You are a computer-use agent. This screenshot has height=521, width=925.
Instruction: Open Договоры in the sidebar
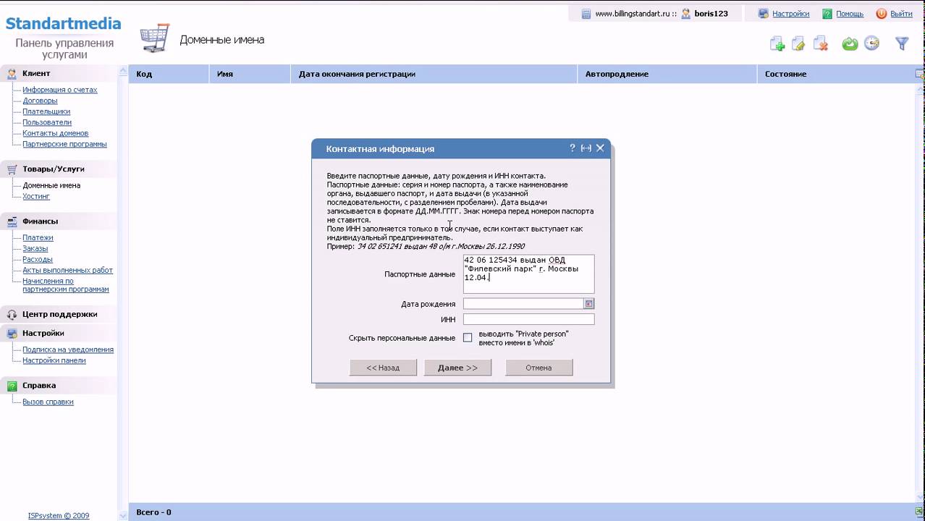40,101
